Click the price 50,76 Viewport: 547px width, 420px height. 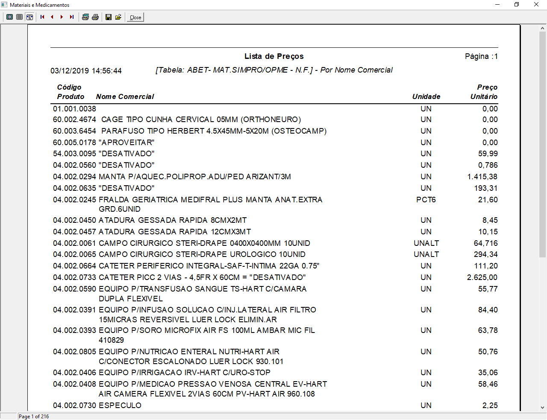pos(488,352)
